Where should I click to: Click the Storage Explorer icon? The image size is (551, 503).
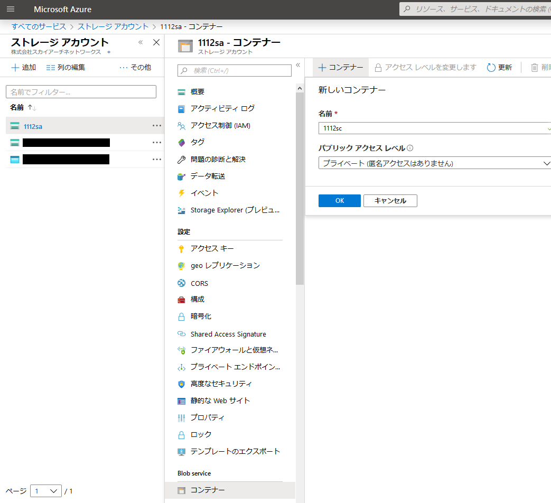click(181, 210)
